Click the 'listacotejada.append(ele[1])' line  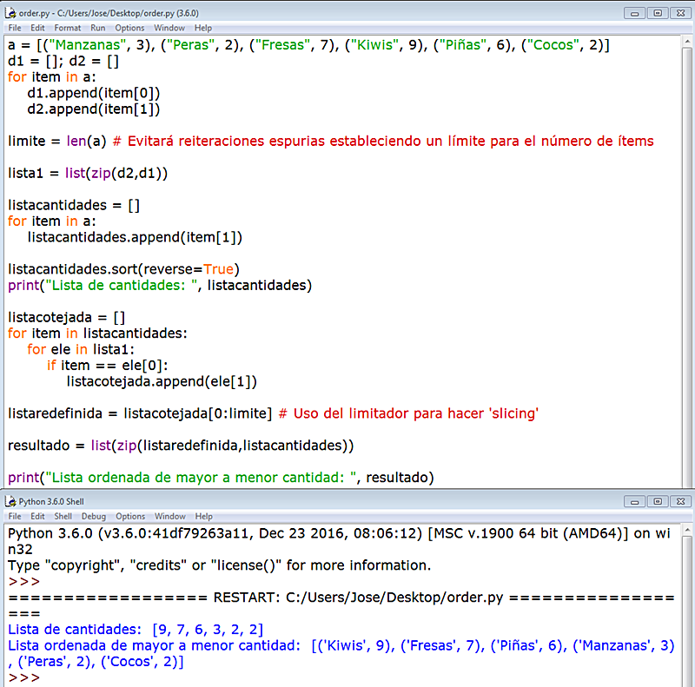pyautogui.click(x=162, y=381)
